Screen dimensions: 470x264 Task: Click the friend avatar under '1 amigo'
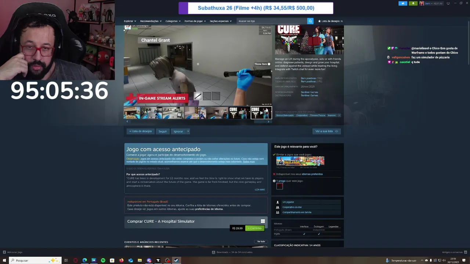[279, 186]
